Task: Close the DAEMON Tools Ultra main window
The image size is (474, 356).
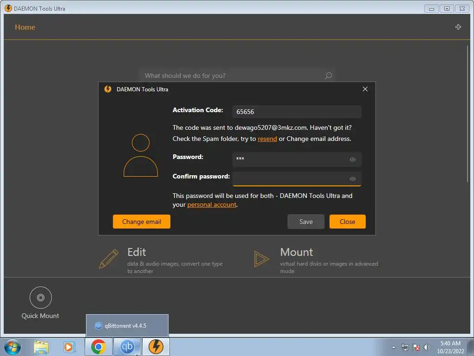Action: pos(462,8)
